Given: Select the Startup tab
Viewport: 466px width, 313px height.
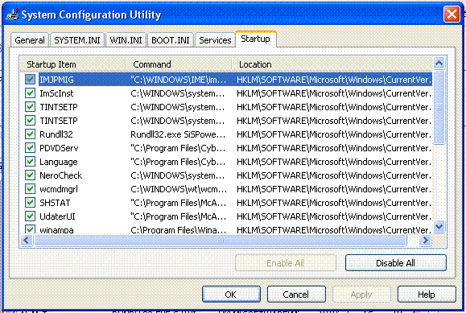Looking at the screenshot, I should (256, 39).
